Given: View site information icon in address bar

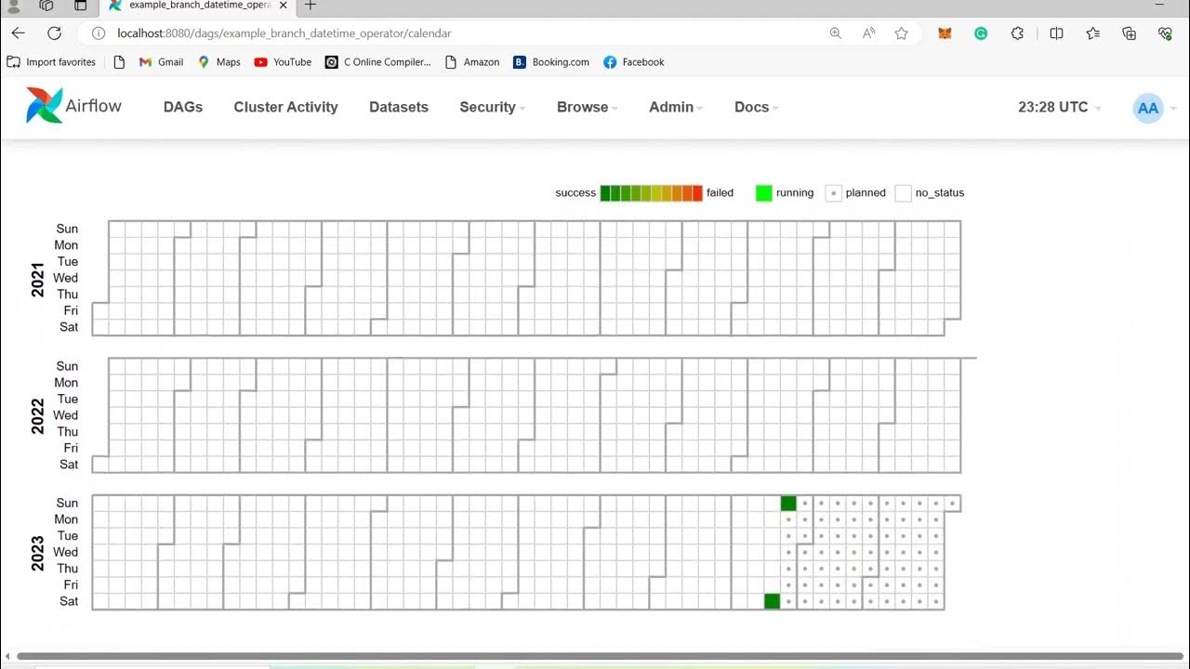Looking at the screenshot, I should 99,33.
